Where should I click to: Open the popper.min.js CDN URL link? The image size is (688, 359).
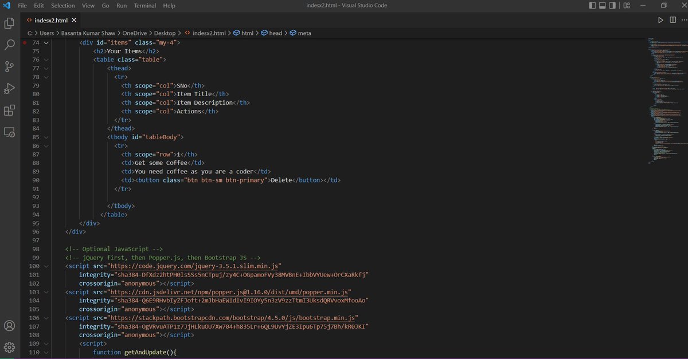[x=229, y=292]
